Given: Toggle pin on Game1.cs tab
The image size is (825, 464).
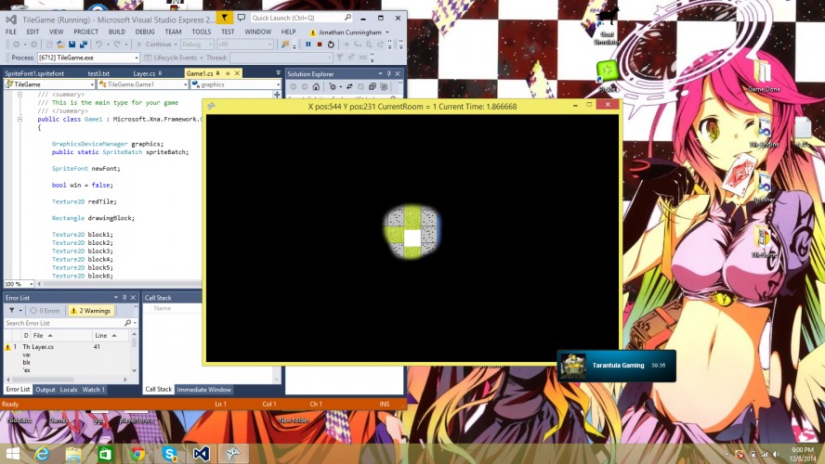Looking at the screenshot, I should click(228, 73).
